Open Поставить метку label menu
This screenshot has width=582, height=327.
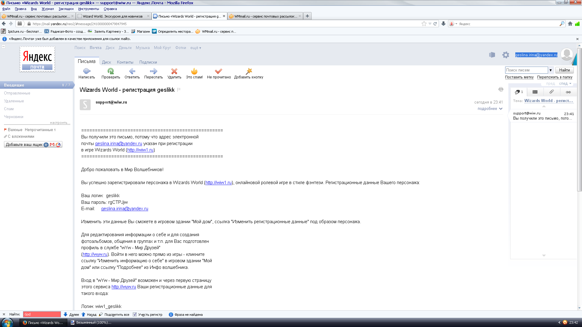pos(519,77)
